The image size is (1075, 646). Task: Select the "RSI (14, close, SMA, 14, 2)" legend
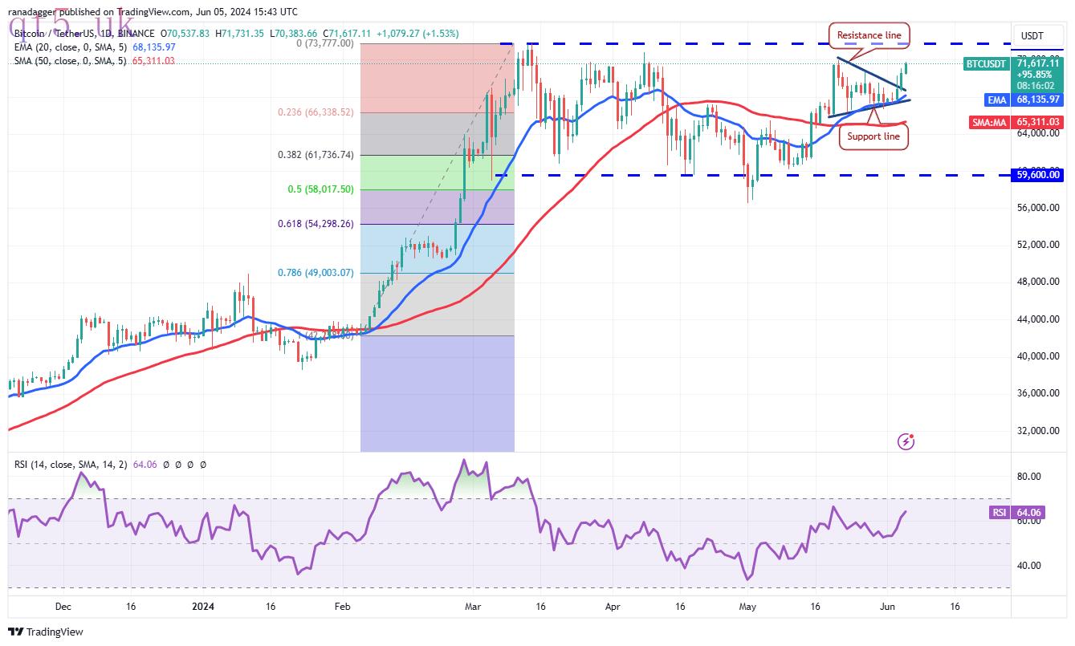[70, 464]
